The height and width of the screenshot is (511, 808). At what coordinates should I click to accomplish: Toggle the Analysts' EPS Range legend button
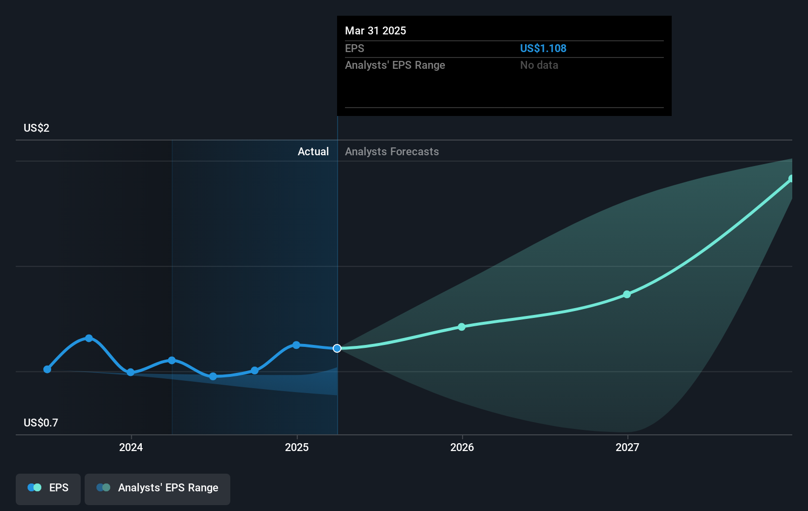157,489
